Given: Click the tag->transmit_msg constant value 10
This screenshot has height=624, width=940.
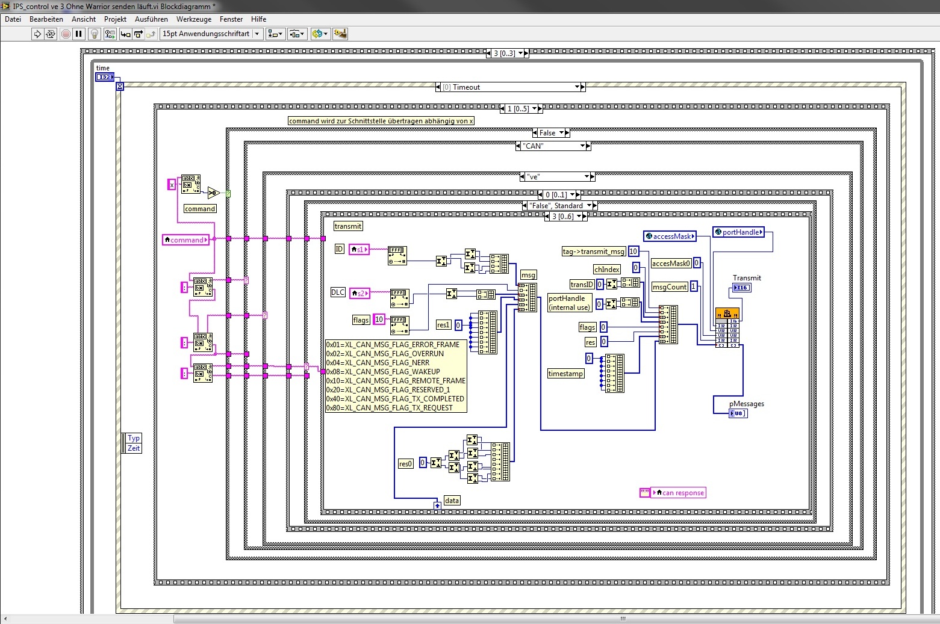Looking at the screenshot, I should point(633,252).
